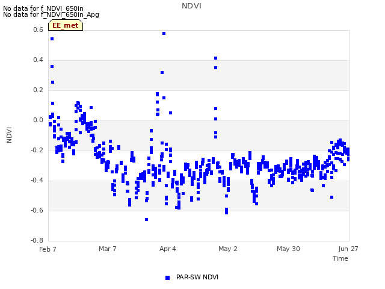Select the PAR-SW NDVI legend text
The height and width of the screenshot is (289, 385).
coord(197,277)
